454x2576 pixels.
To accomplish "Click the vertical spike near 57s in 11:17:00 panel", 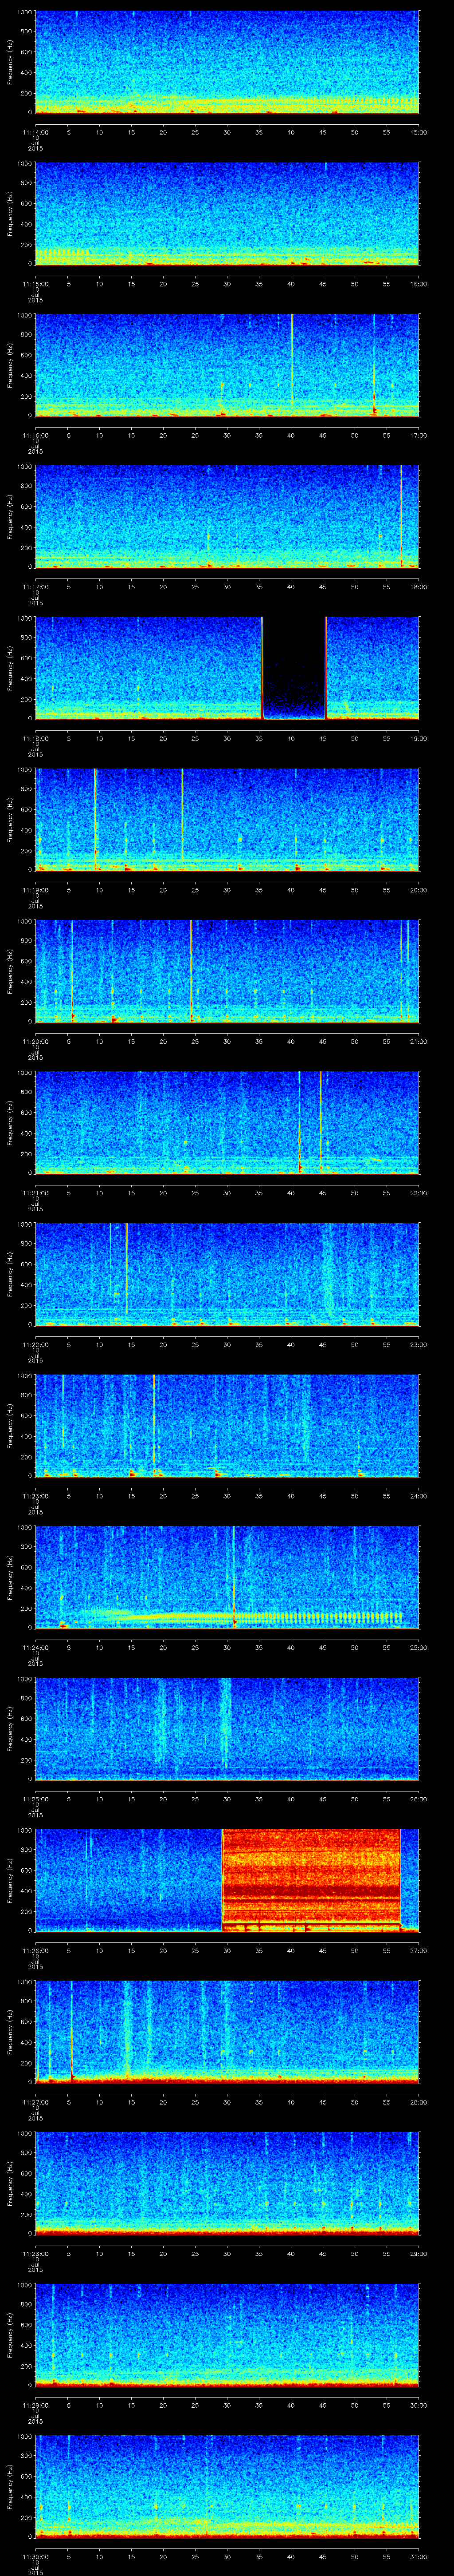I will click(401, 517).
